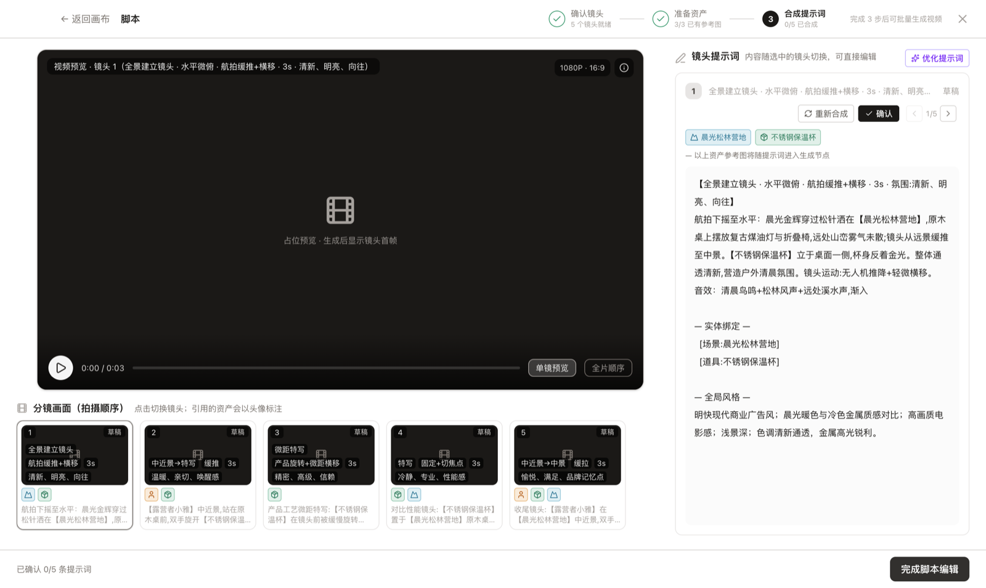This screenshot has width=986, height=588.
Task: Select shot 4 thumbnail 特写 固定+切焦点
Action: tap(444, 455)
